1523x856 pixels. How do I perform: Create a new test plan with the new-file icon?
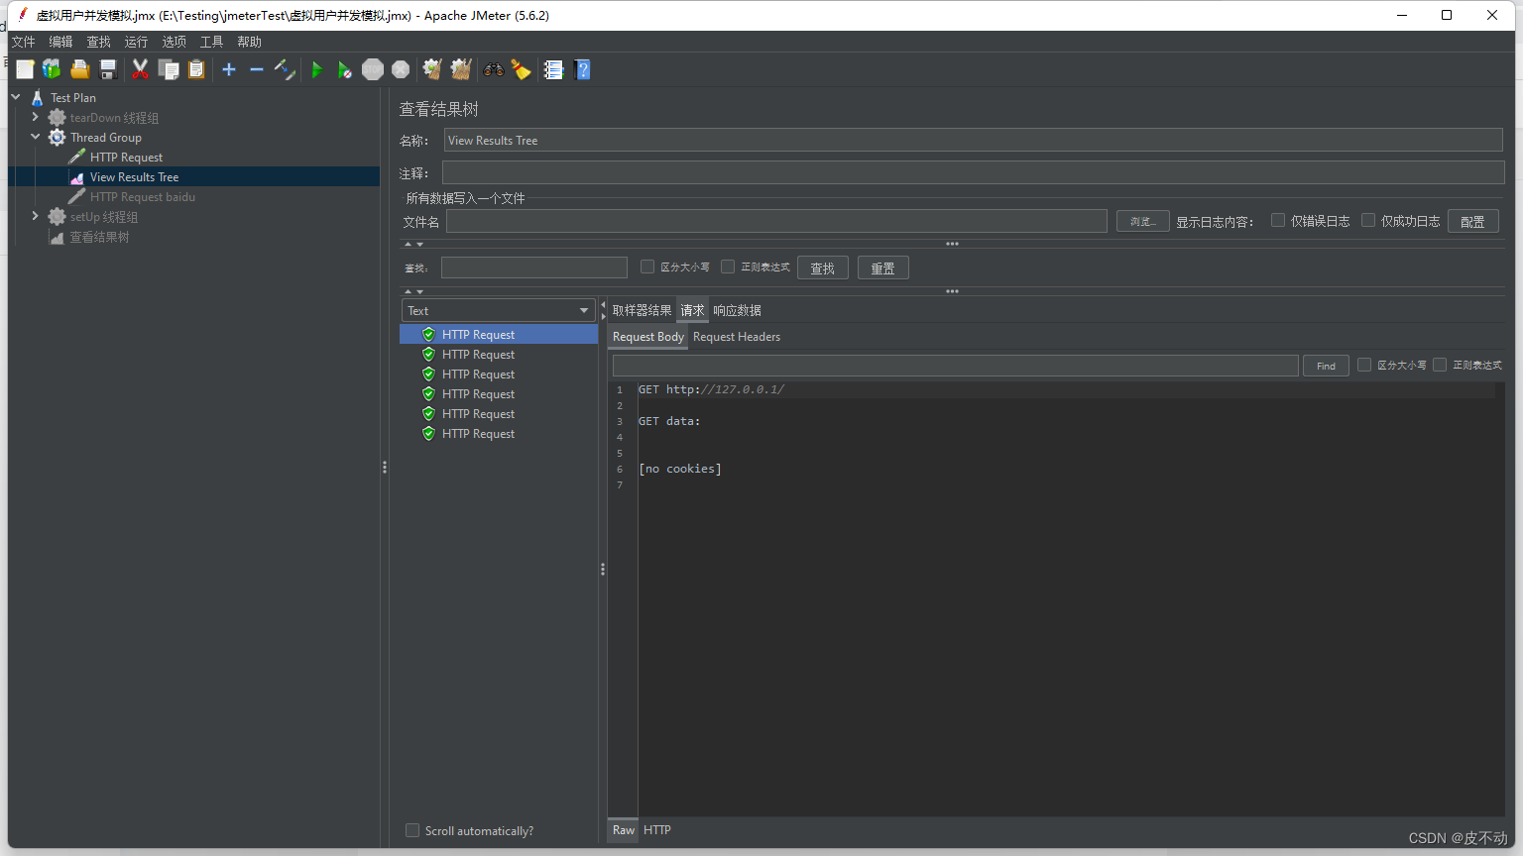(23, 69)
